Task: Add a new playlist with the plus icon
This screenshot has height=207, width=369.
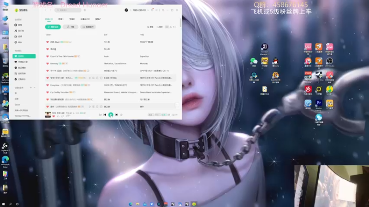Action: [x=31, y=87]
